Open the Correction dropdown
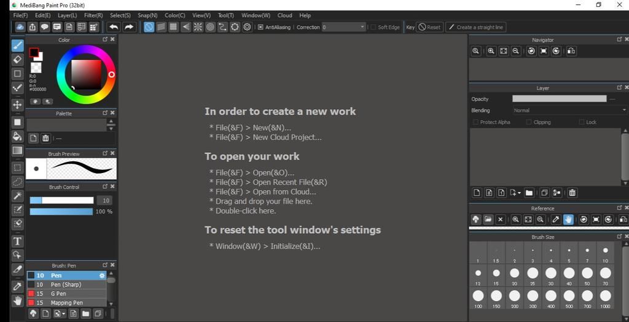 344,27
